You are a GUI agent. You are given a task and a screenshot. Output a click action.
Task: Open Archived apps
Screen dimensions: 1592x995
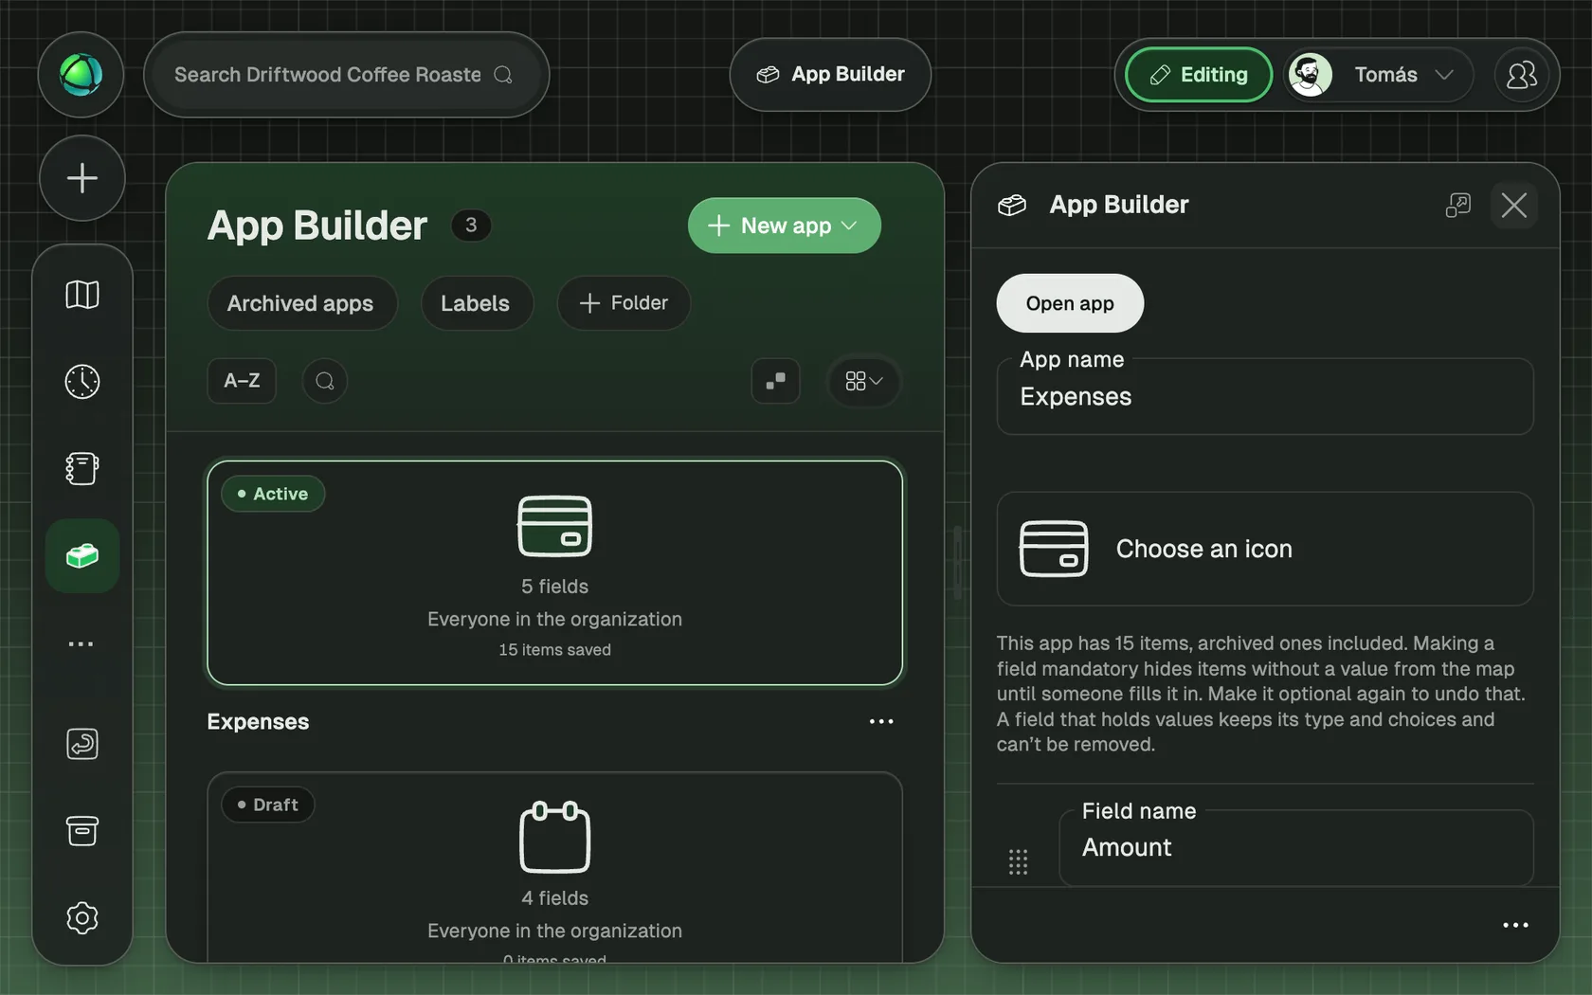301,303
